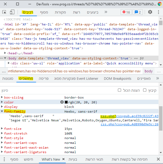Image resolution: width=163 pixels, height=164 pixels.
Task: Switch to the מקורות sources tab
Action: pyautogui.click(x=60, y=12)
